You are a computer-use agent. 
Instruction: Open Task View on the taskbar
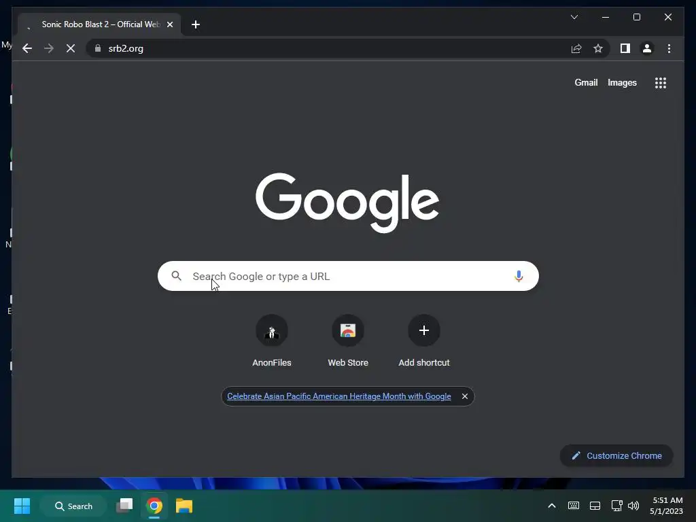click(124, 506)
